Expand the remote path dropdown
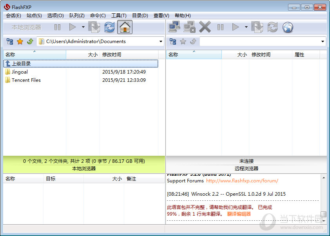 pos(323,41)
